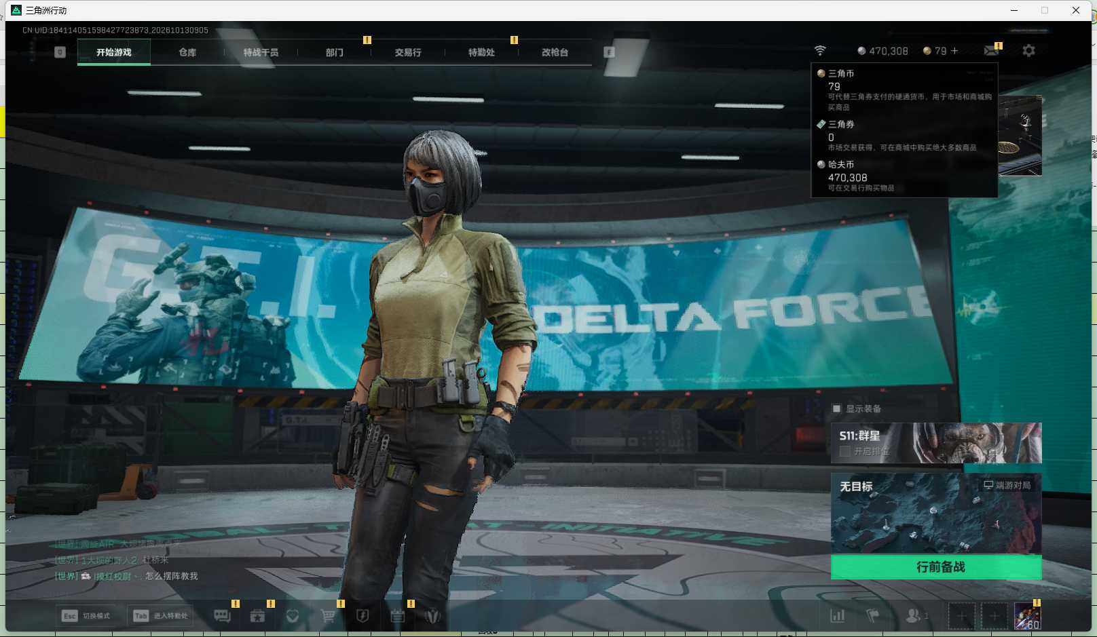The height and width of the screenshot is (637, 1097).
Task: Click the flag icon in bottom bar
Action: coord(873,616)
